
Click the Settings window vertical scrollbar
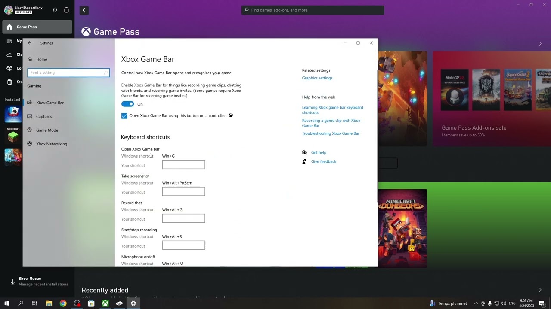(x=377, y=135)
